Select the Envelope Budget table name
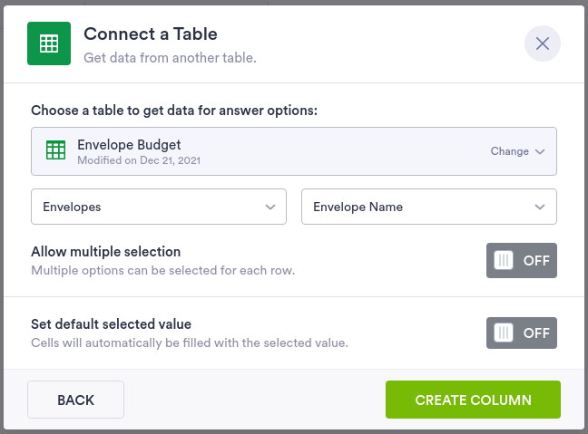This screenshot has height=434, width=588. coord(129,144)
